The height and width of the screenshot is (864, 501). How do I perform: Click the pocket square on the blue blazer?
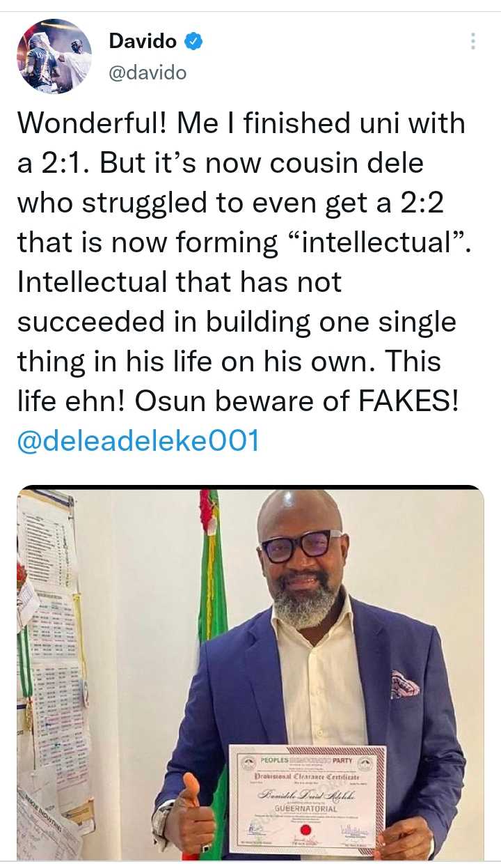coord(404,684)
